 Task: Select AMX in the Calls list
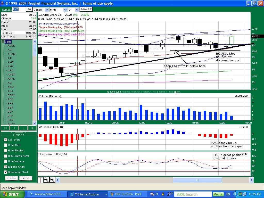coord(11,66)
